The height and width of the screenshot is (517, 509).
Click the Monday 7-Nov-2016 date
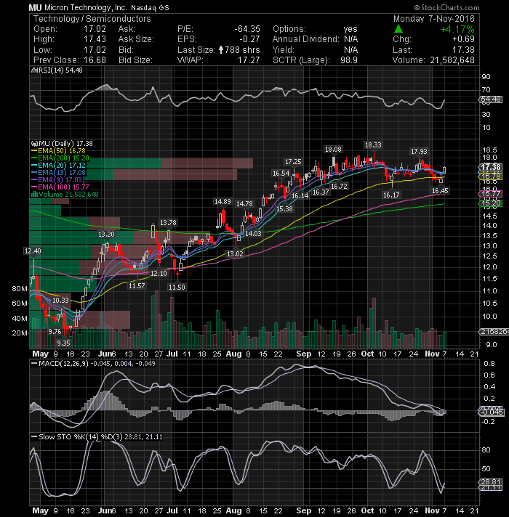tap(433, 19)
